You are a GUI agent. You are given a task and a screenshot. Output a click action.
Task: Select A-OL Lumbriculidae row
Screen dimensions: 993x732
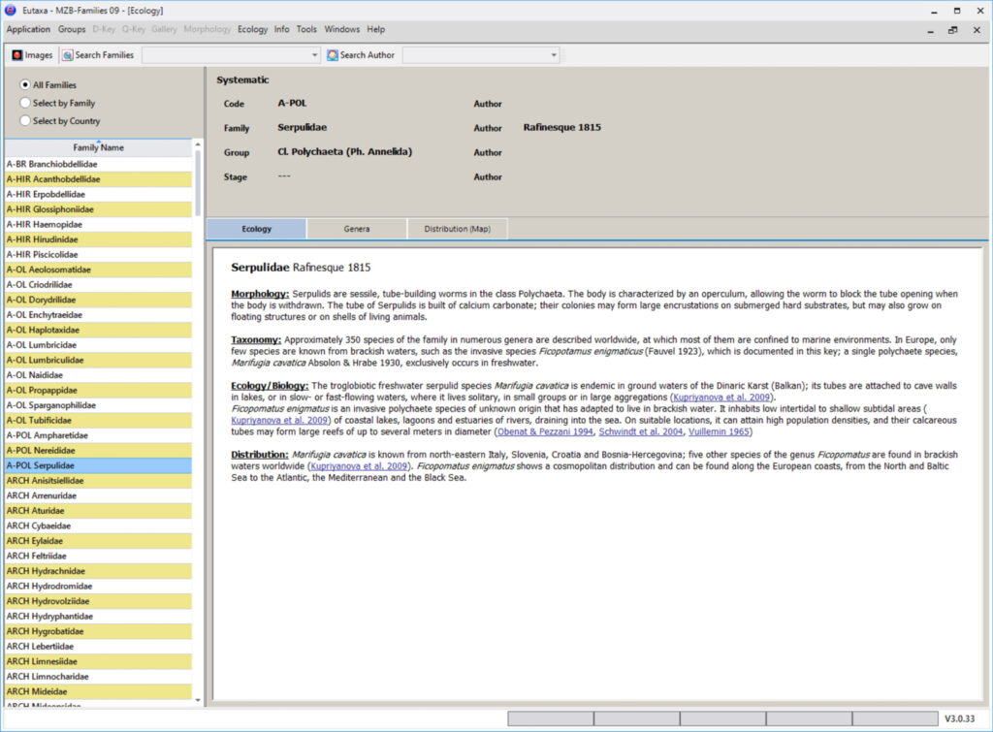coord(98,361)
